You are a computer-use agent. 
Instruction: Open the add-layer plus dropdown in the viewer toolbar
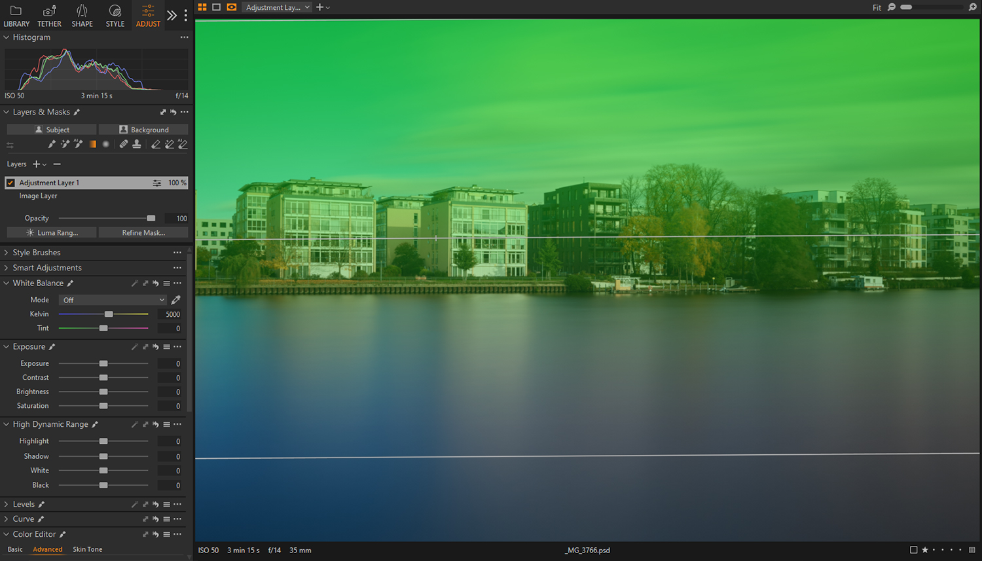[323, 7]
